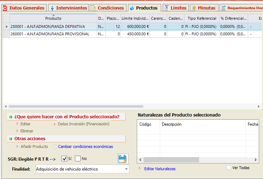Click green icon beside Otras acciones
Image resolution: width=263 pixels, height=179 pixels.
(x=11, y=139)
